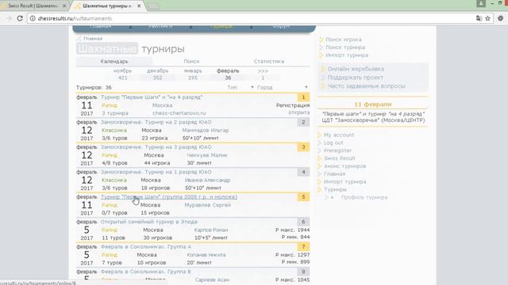
Task: Open Февраль в Сокольниках Группа А link
Action: (146, 246)
